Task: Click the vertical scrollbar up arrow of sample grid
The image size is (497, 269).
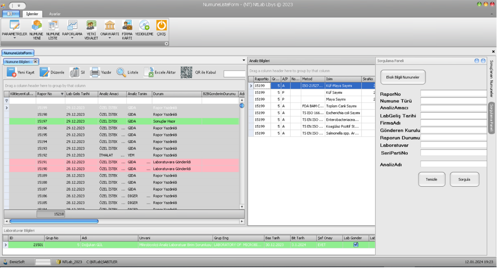Action: click(242, 100)
